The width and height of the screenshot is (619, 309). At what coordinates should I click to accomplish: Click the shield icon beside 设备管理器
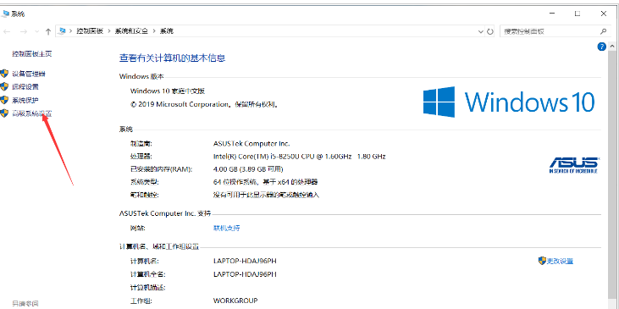(4, 74)
